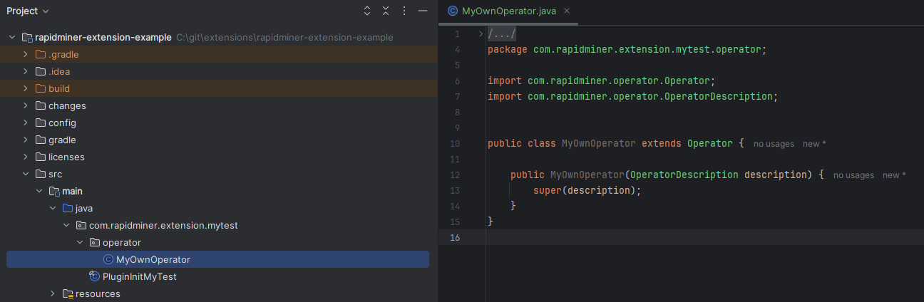924x302 pixels.
Task: Open the Project panel options menu (three dots)
Action: click(404, 11)
